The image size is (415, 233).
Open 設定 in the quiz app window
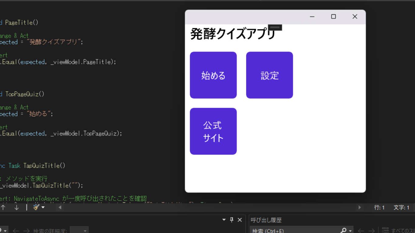(x=269, y=75)
